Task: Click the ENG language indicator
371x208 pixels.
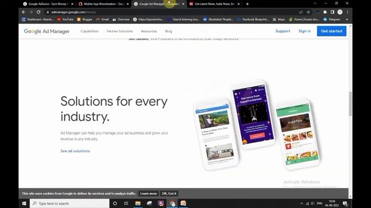Action: pyautogui.click(x=319, y=203)
